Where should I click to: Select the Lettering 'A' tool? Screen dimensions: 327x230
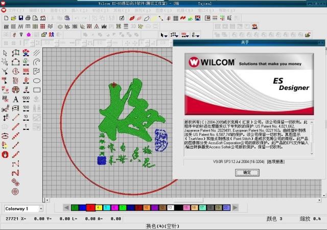click(x=16, y=99)
